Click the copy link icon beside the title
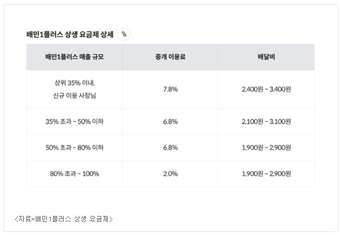 pos(124,34)
